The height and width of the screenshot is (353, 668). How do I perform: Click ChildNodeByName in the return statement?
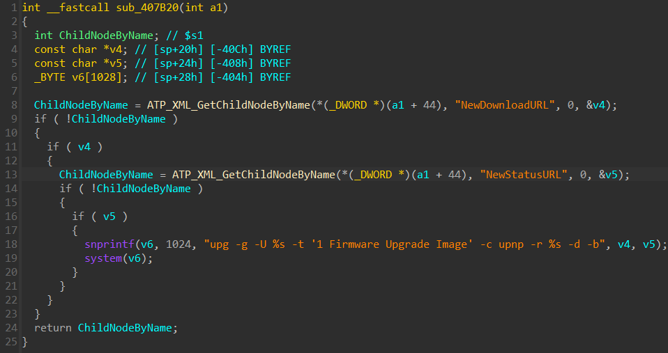coord(125,328)
